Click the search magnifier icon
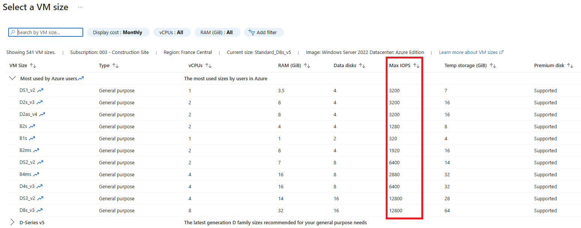Screen dimensions: 581x228 [x=13, y=32]
